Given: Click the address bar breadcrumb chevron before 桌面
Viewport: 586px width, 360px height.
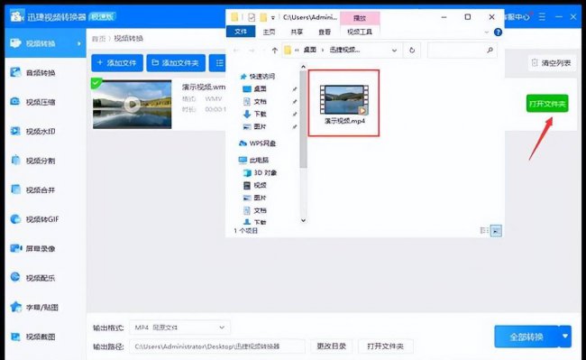Looking at the screenshot, I should (297, 51).
